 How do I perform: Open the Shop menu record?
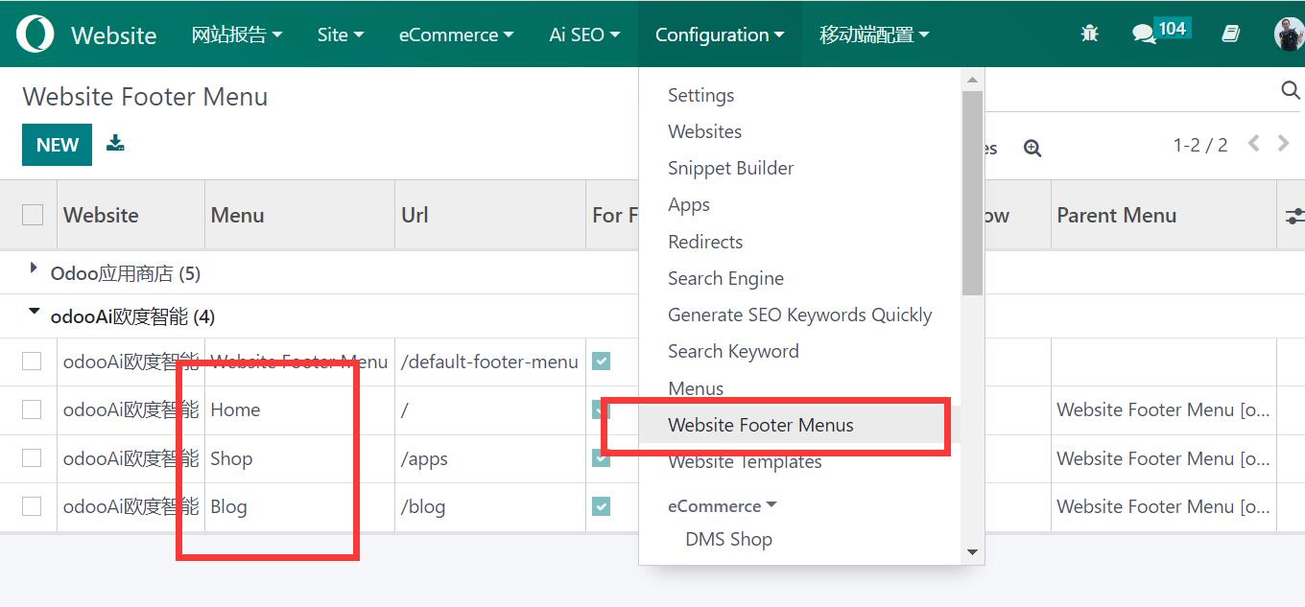click(231, 458)
